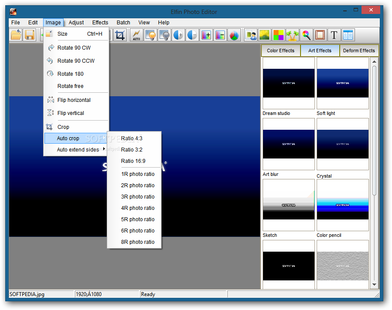The image size is (392, 310).
Task: Click the color wheel magnifier icon
Action: click(x=306, y=35)
